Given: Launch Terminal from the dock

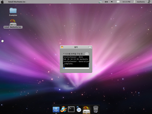Looking at the screenshot, I should 71,109.
